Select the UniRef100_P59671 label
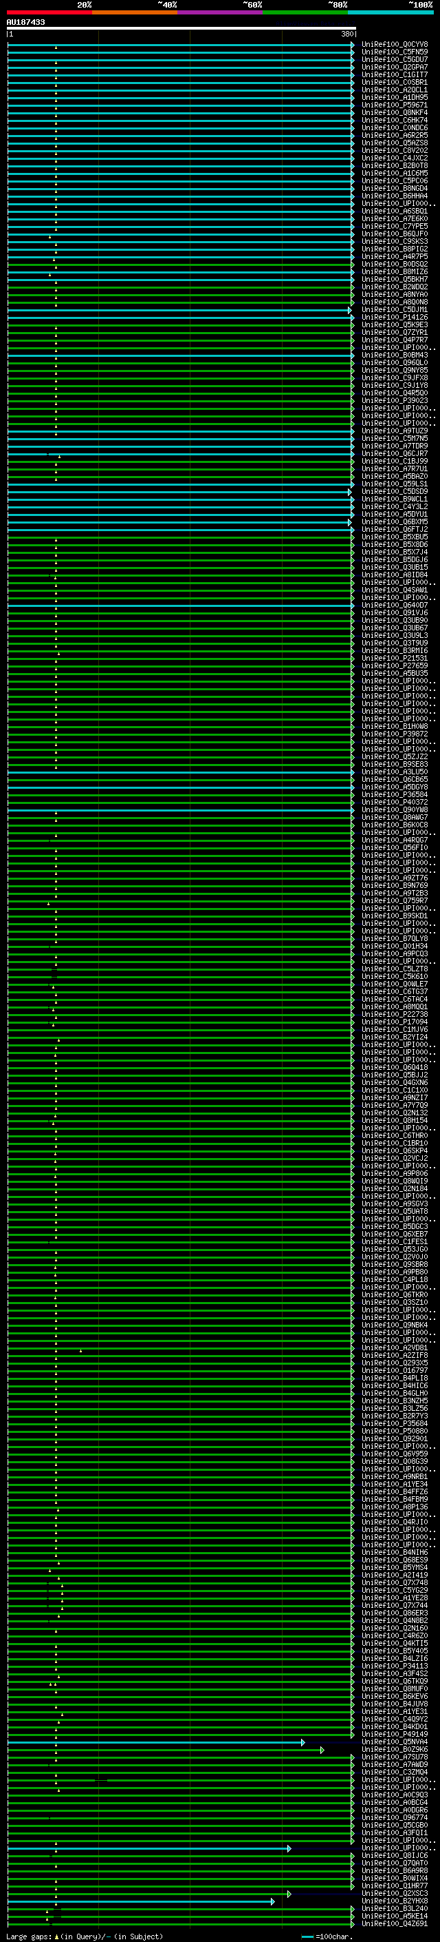Viewport: 440px width, 1942px height. click(395, 105)
